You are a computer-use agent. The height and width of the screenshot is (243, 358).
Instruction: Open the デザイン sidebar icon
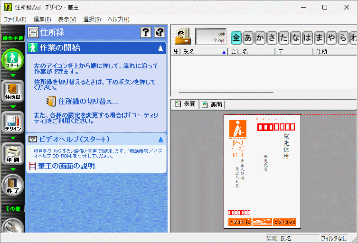pos(13,122)
